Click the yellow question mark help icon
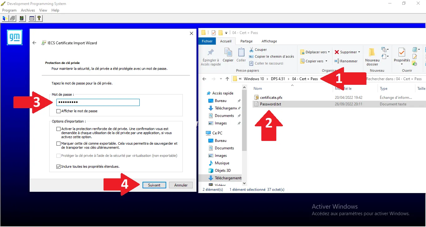The width and height of the screenshot is (426, 227). click(39, 18)
